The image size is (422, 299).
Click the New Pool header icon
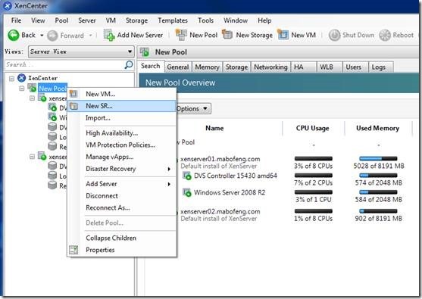(145, 52)
